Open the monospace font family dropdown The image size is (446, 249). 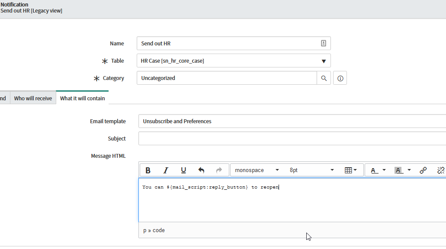(256, 170)
